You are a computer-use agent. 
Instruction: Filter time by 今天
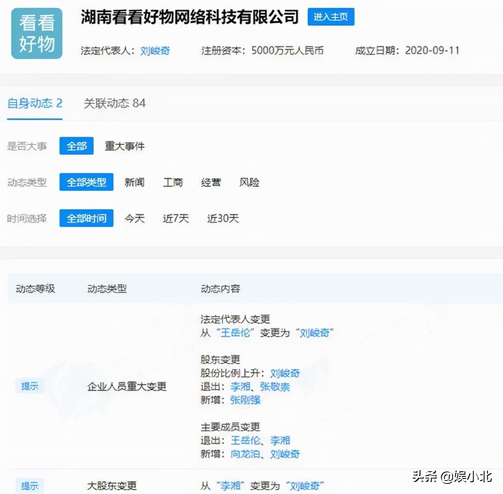pyautogui.click(x=134, y=218)
